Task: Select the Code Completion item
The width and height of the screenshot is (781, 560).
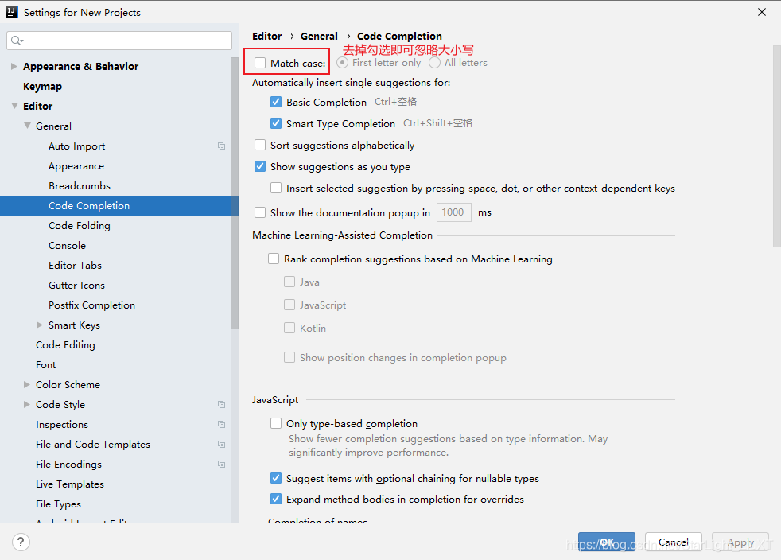Action: click(119, 206)
